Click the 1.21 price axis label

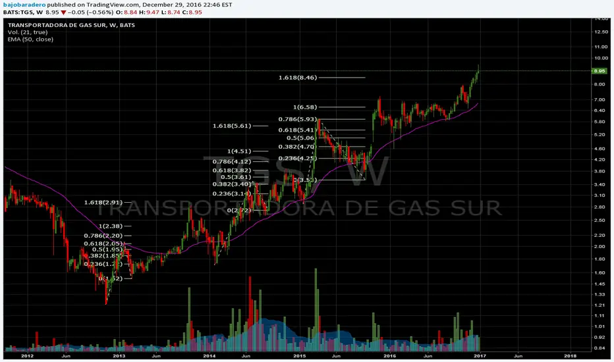(x=601, y=305)
